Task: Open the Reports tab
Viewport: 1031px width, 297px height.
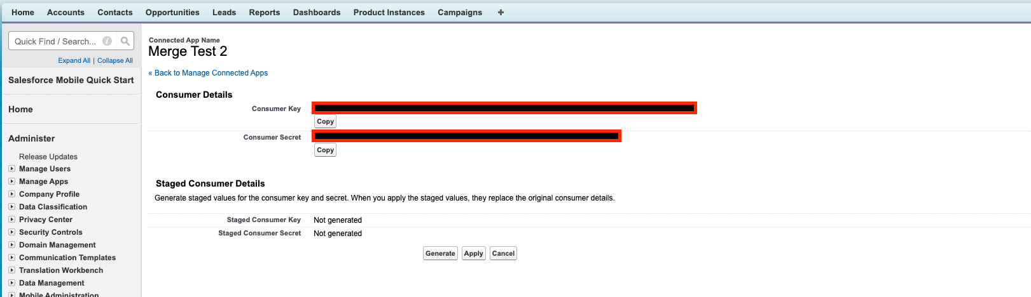Action: coord(265,12)
